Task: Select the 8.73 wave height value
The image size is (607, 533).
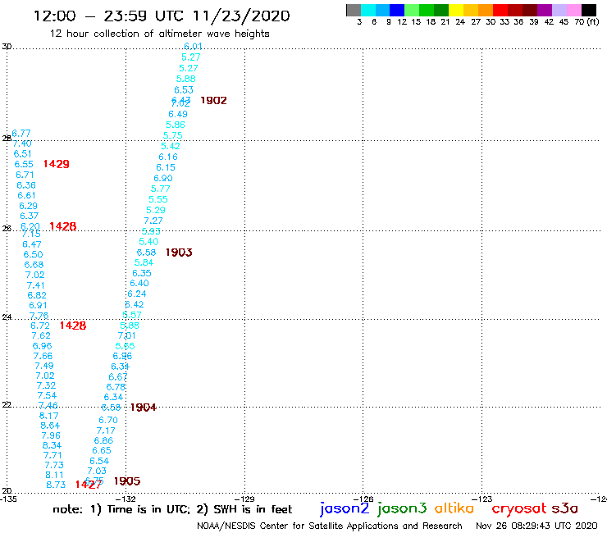Action: pyautogui.click(x=56, y=485)
